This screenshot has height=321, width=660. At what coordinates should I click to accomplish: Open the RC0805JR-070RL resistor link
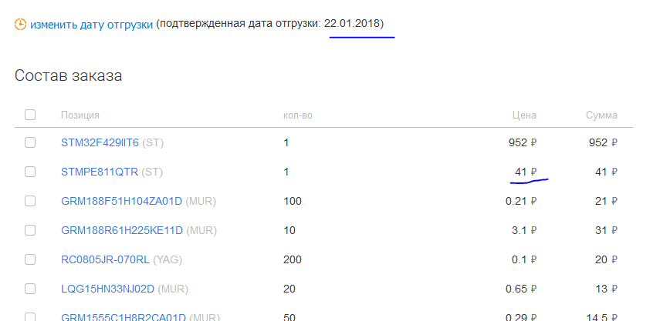[x=105, y=259]
